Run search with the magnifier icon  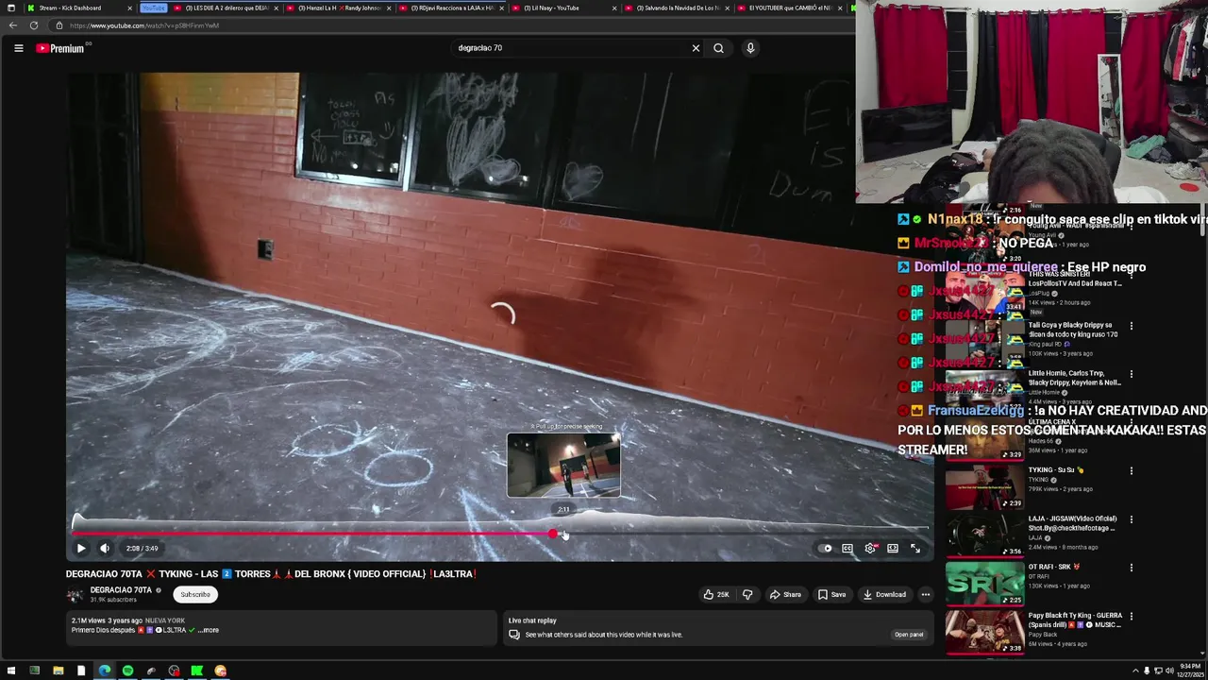(718, 48)
